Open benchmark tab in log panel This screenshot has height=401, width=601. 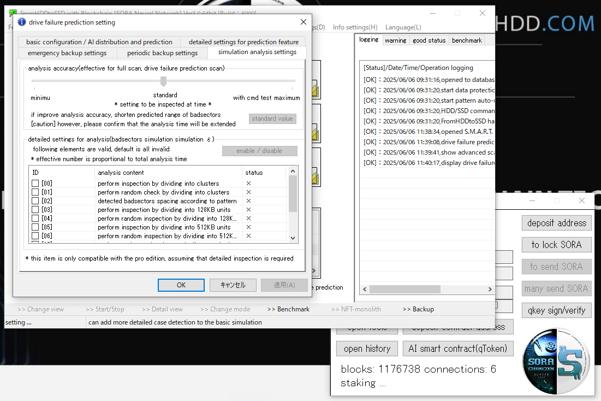467,40
